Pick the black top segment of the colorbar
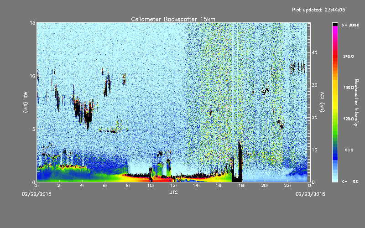The height and width of the screenshot is (228, 365). click(335, 24)
